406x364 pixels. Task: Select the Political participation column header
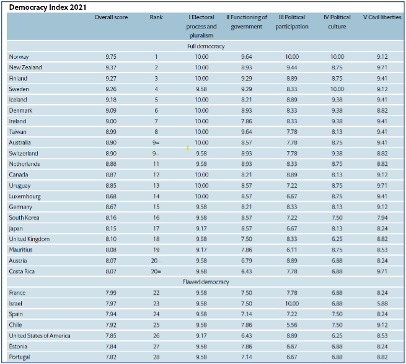(x=291, y=22)
